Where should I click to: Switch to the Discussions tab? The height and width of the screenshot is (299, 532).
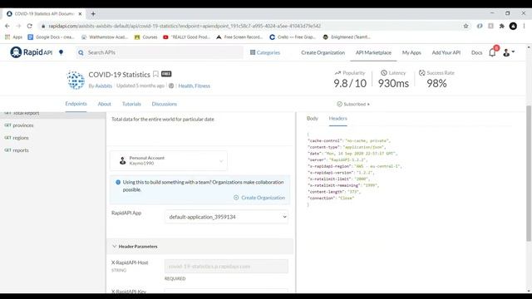pos(165,104)
